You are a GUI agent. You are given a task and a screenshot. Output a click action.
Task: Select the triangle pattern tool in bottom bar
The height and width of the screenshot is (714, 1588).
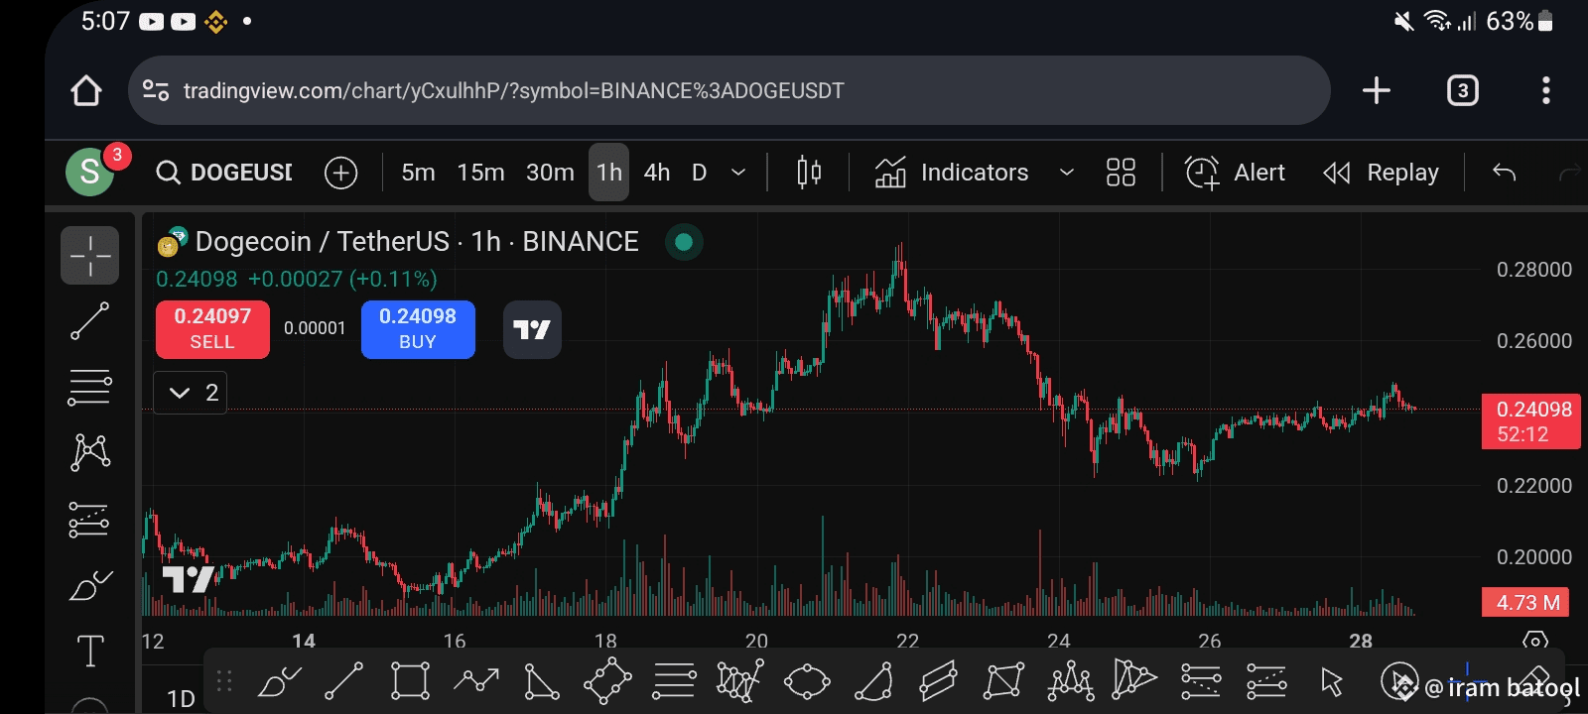pos(1134,680)
